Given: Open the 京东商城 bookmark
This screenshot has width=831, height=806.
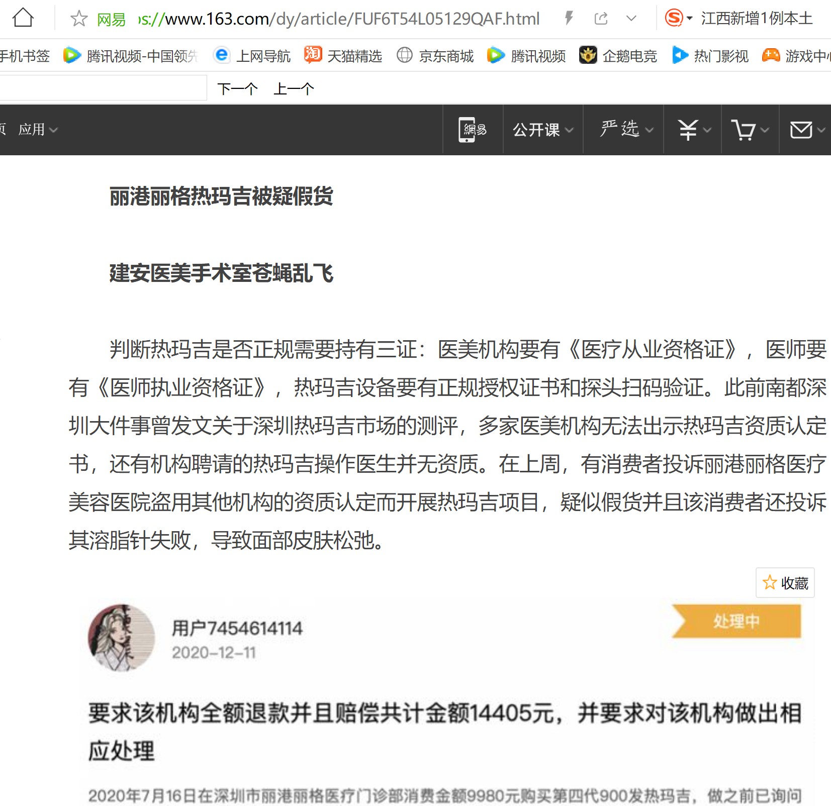Looking at the screenshot, I should click(x=435, y=56).
